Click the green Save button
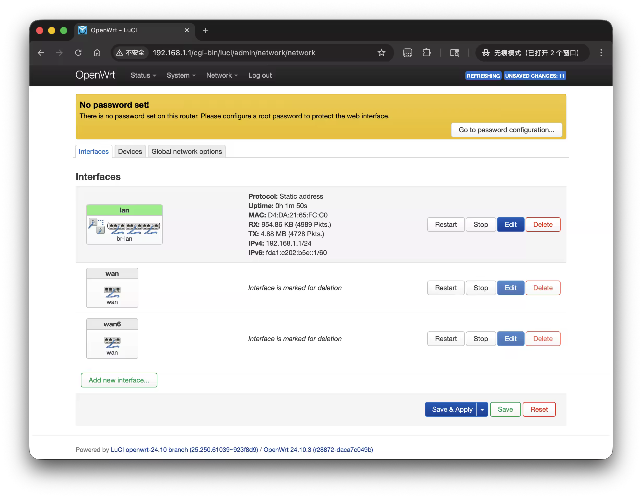This screenshot has height=498, width=642. click(505, 410)
